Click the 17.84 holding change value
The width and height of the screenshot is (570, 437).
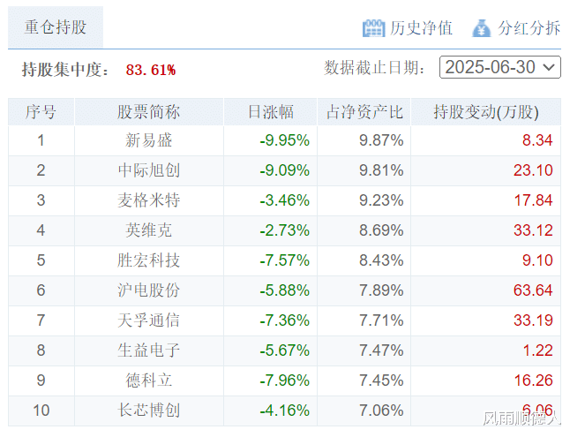[x=533, y=200]
